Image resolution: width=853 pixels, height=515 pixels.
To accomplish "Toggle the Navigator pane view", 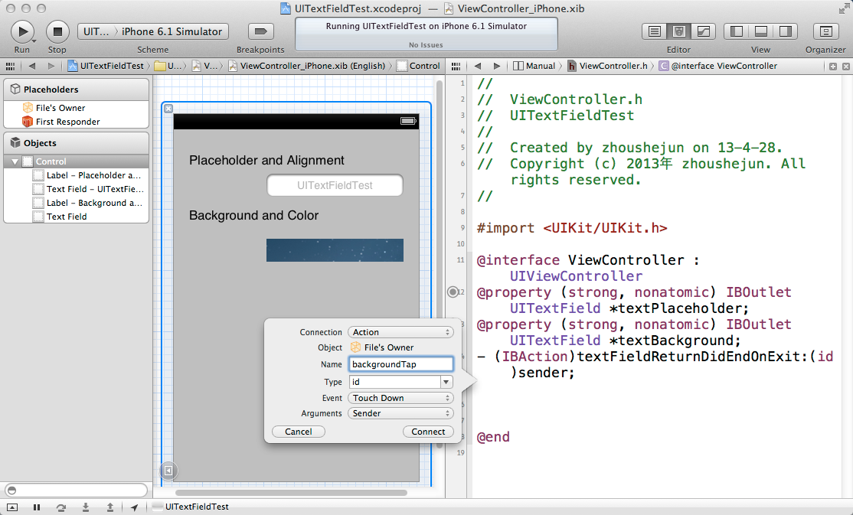I will pyautogui.click(x=736, y=31).
